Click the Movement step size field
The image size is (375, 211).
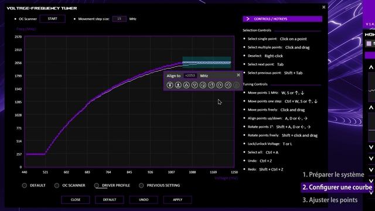click(120, 19)
